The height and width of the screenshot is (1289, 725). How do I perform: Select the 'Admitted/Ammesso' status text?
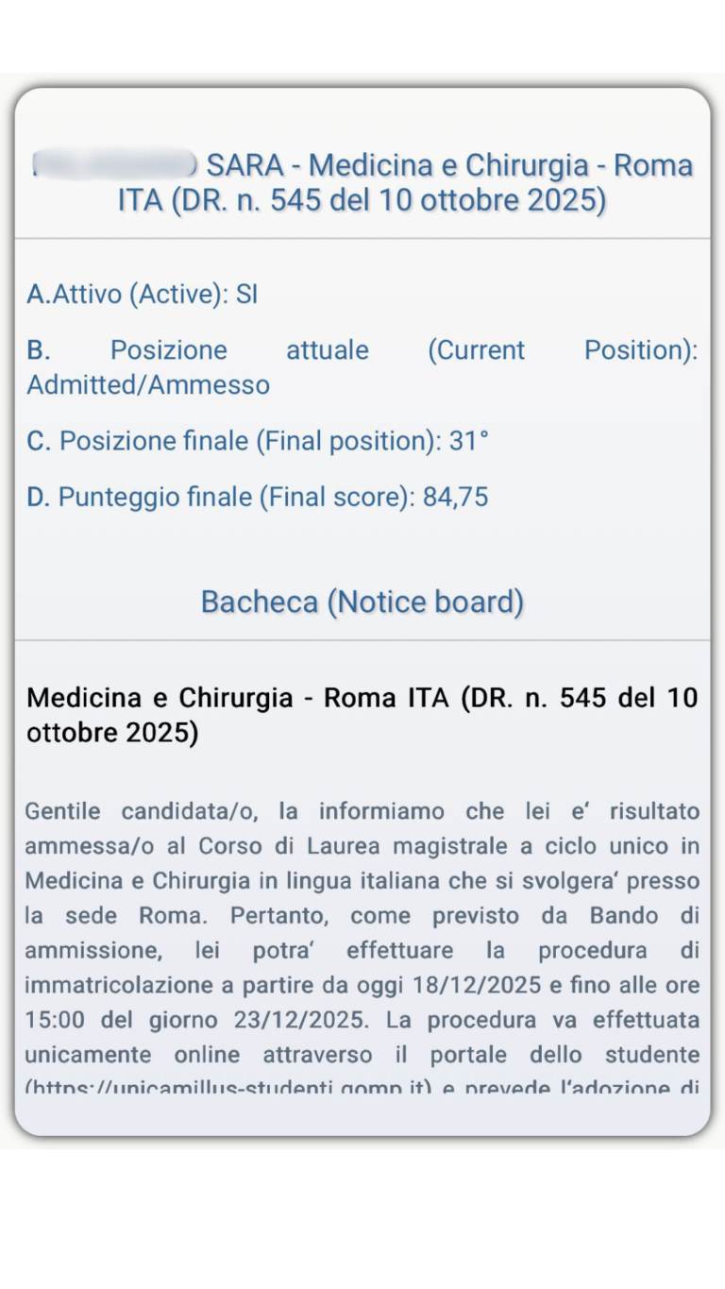[x=148, y=385]
